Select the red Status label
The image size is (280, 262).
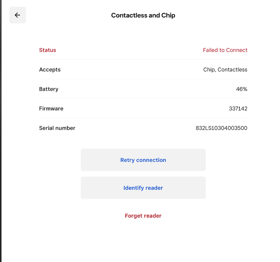coord(48,50)
